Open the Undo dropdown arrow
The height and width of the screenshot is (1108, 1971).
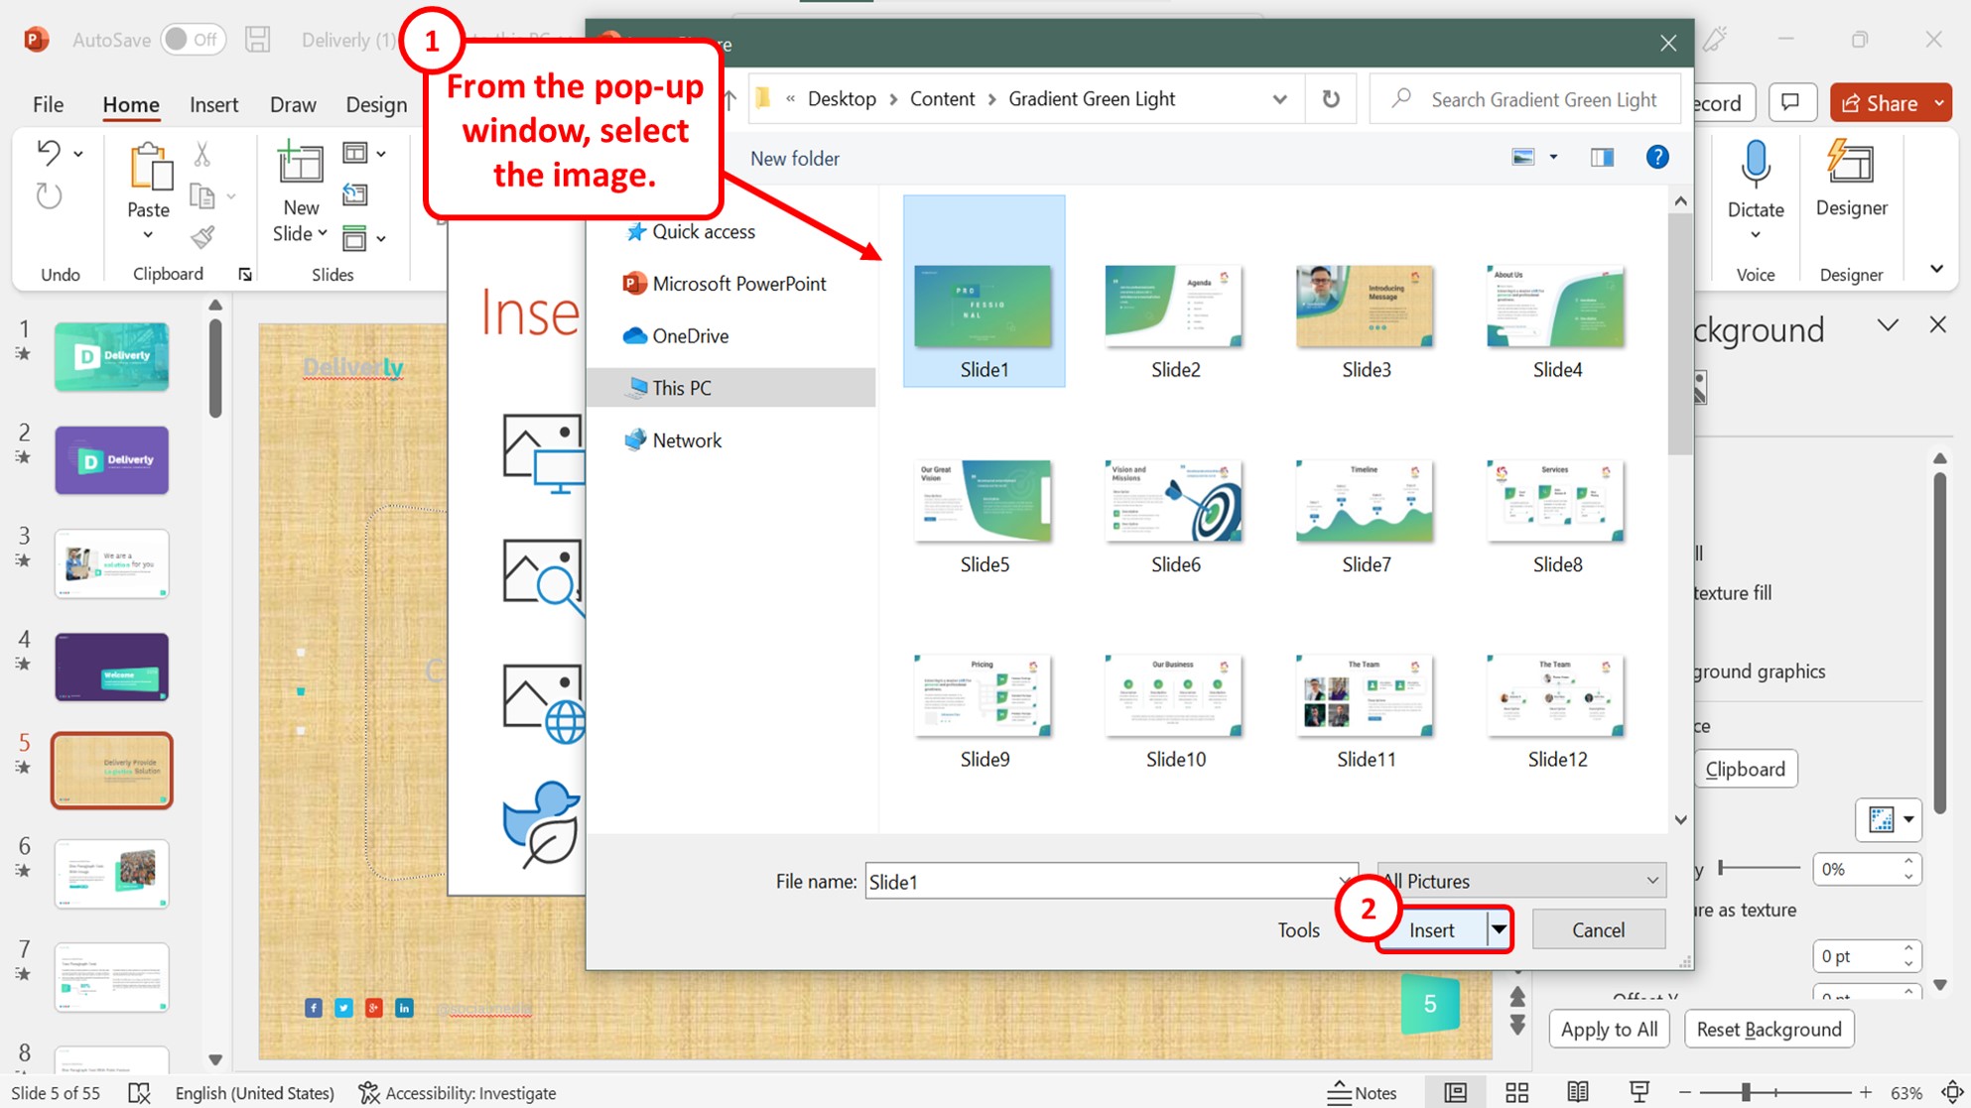(78, 154)
